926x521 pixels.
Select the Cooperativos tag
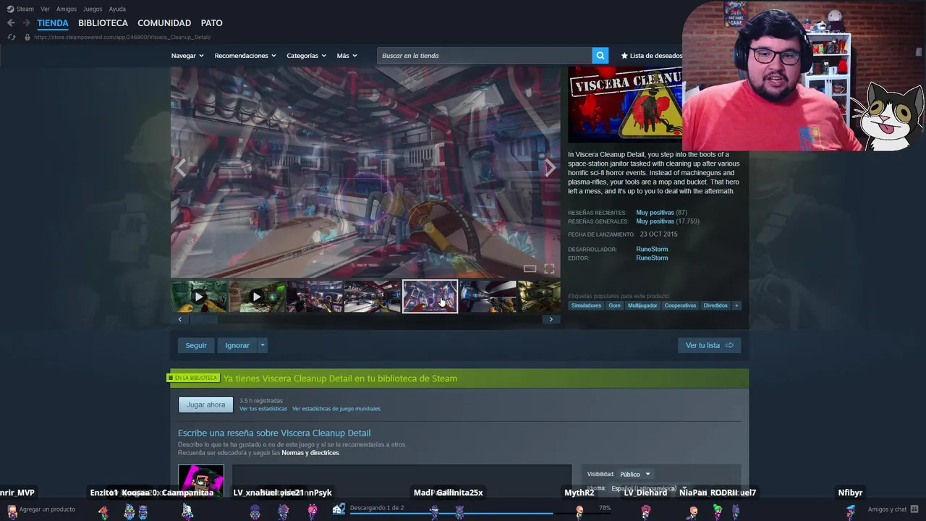tap(680, 305)
